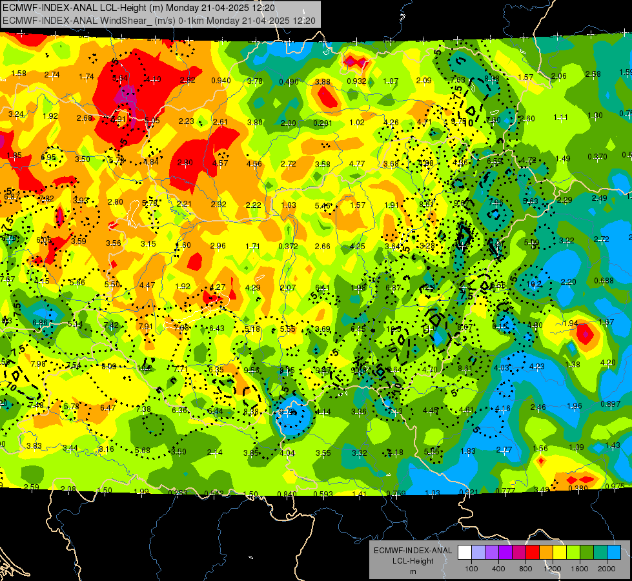The image size is (632, 581).
Task: Click the wind shear value '7.91'
Action: pyautogui.click(x=145, y=326)
